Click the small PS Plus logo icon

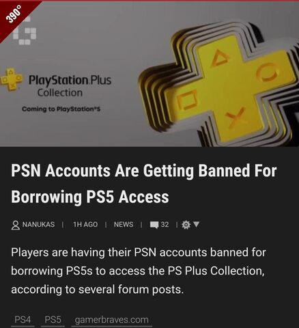pos(12,79)
